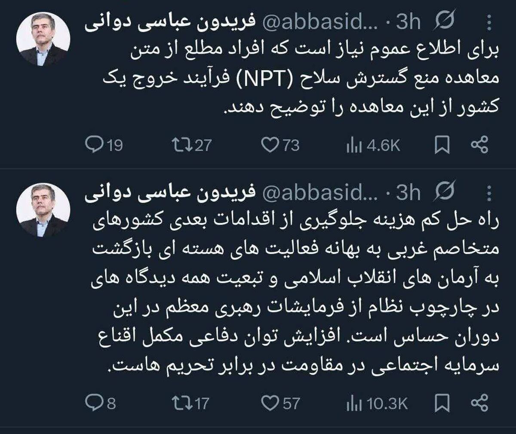Bookmark the first tweet
This screenshot has height=434, width=516.
(442, 145)
